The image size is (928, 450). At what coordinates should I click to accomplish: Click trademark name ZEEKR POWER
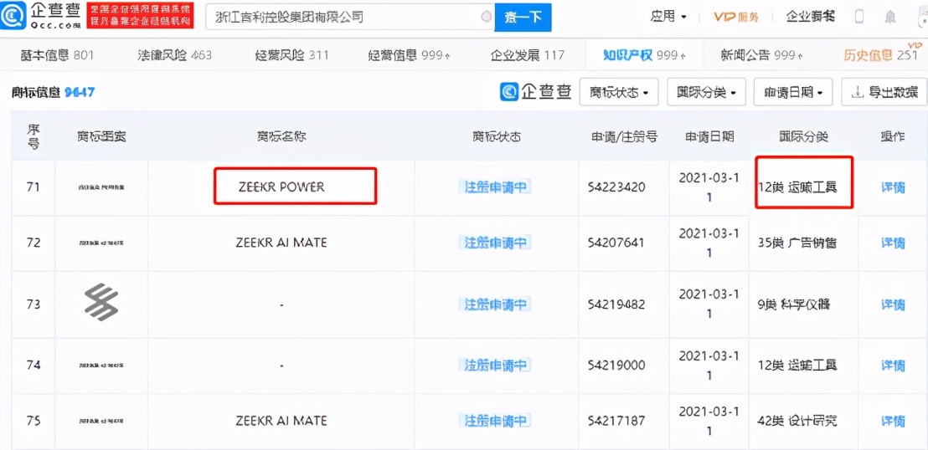(281, 187)
